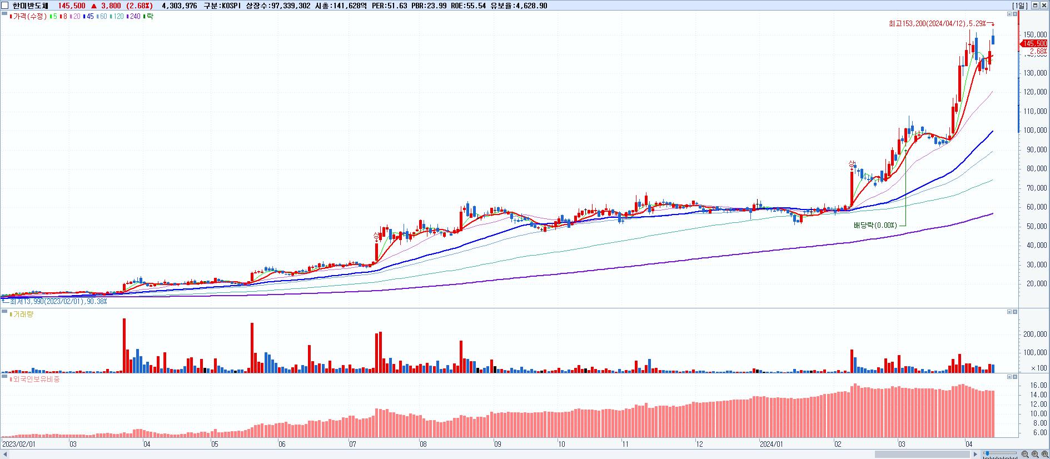Click the 한미반도체 stock name

point(31,6)
